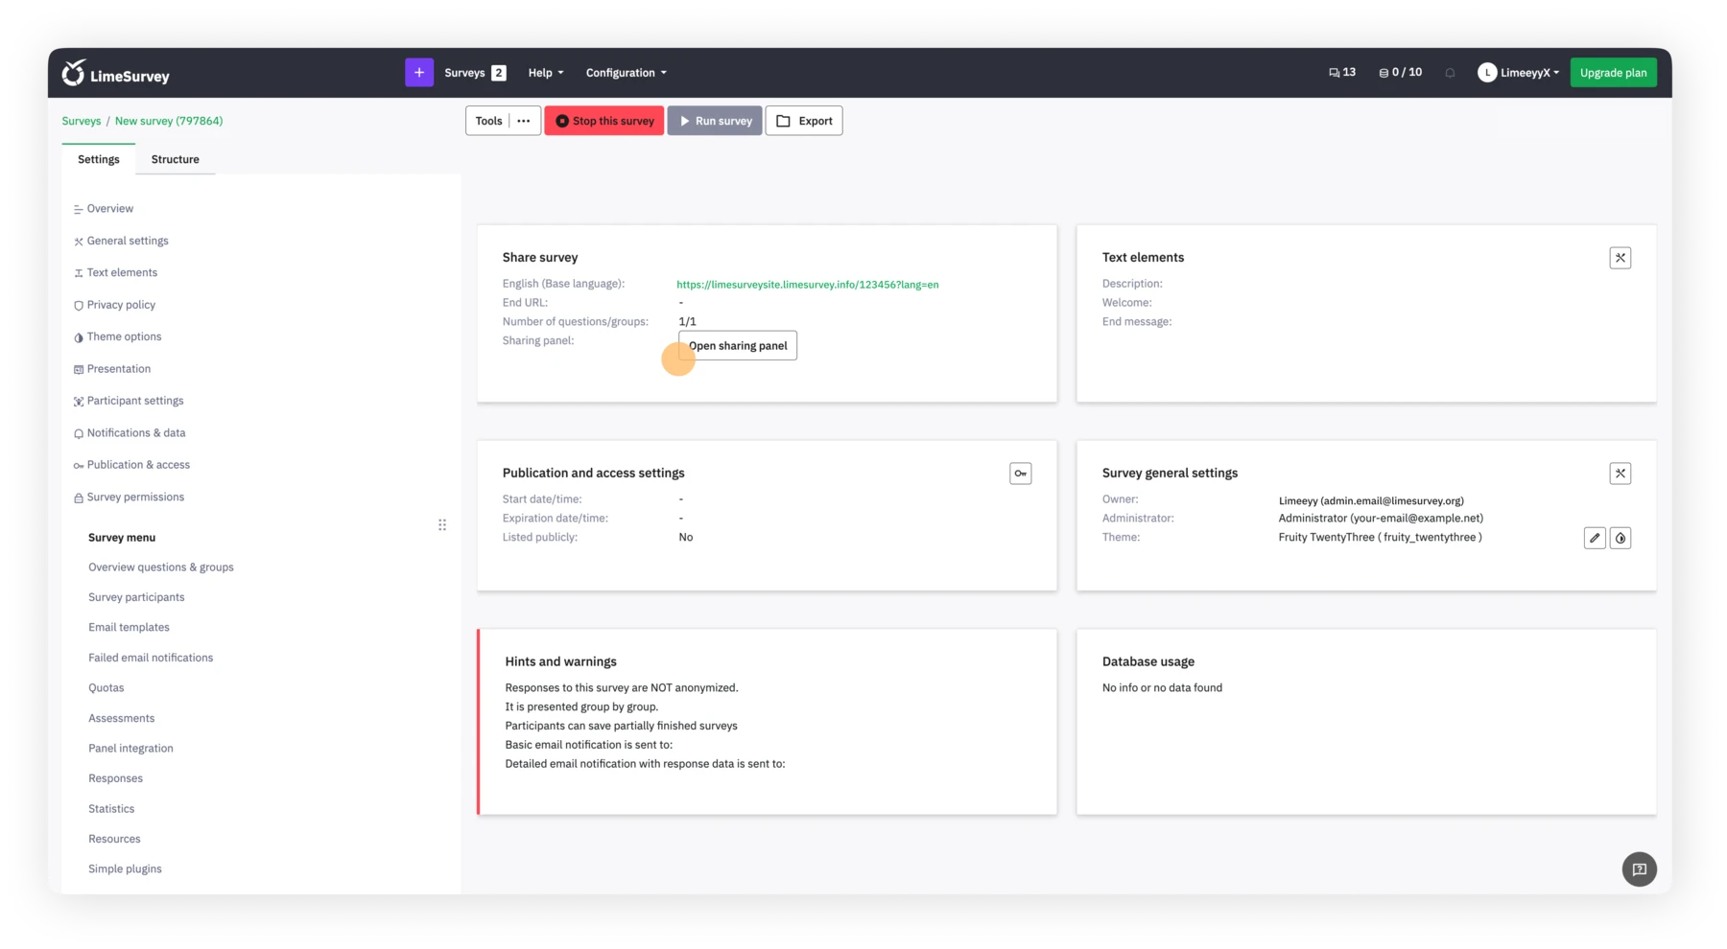
Task: Click the edit icon in Text elements card
Action: 1620,258
